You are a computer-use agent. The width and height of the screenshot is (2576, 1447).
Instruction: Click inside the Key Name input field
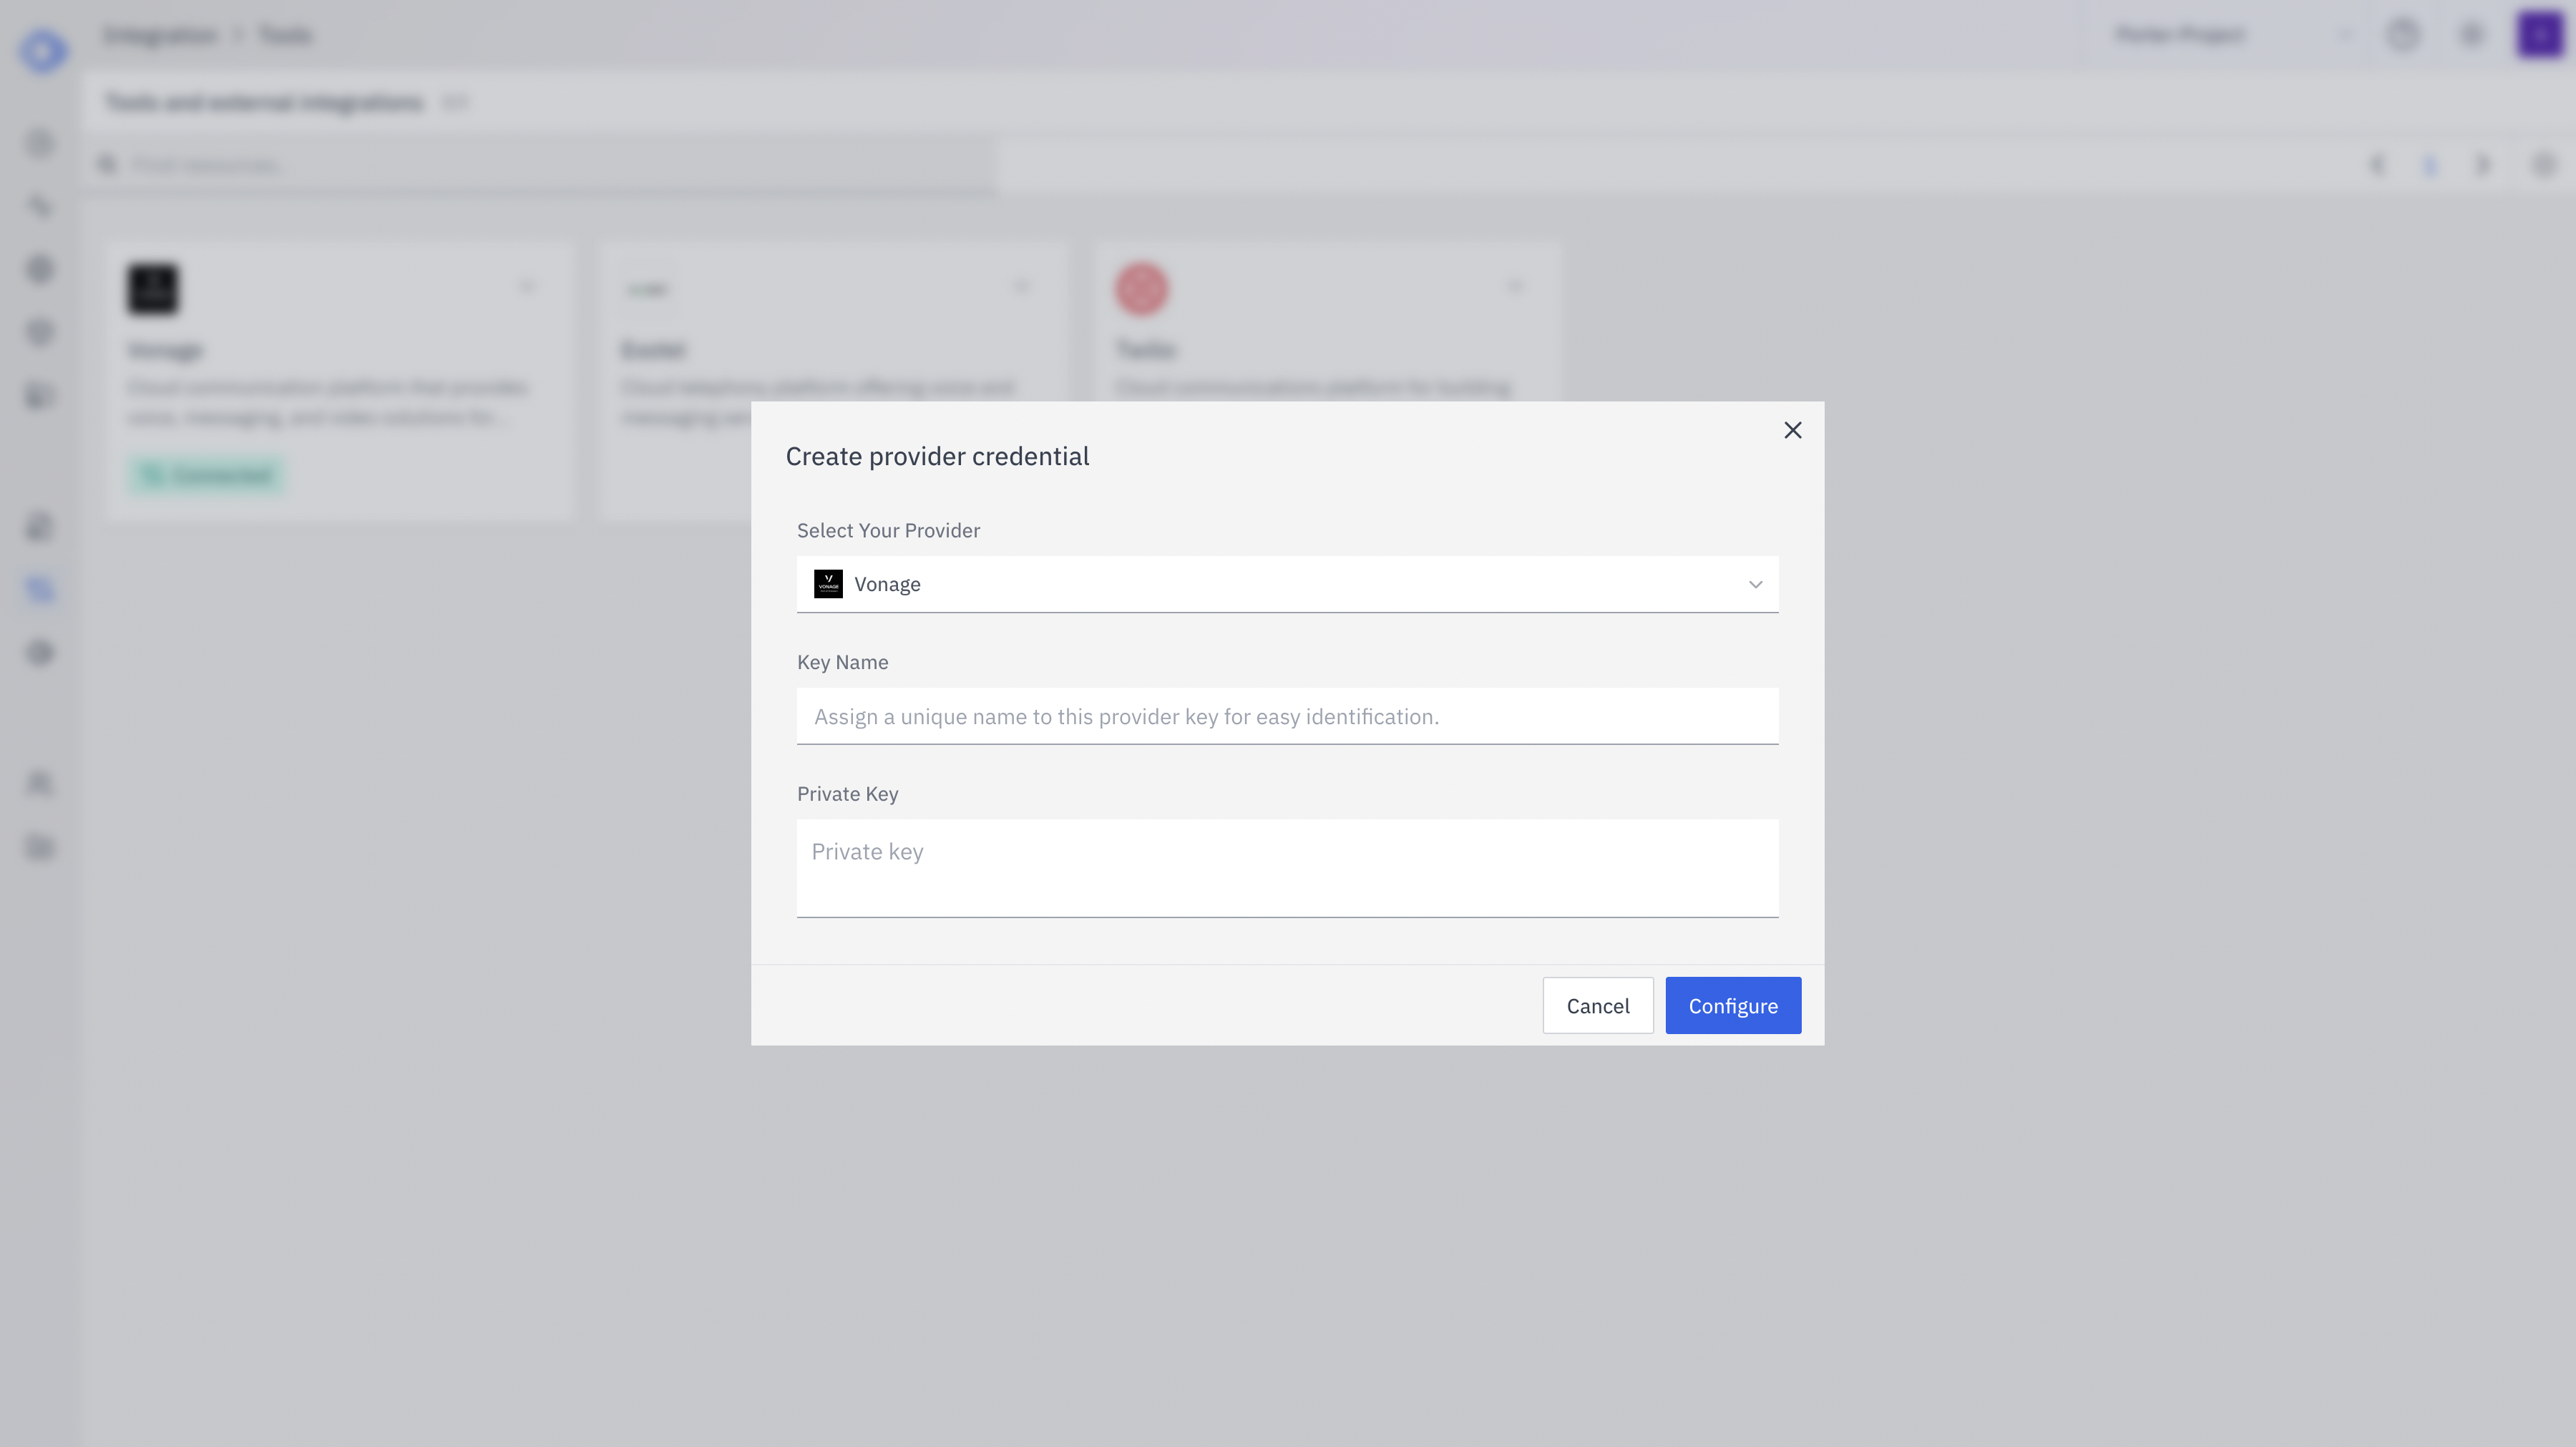click(x=1286, y=716)
